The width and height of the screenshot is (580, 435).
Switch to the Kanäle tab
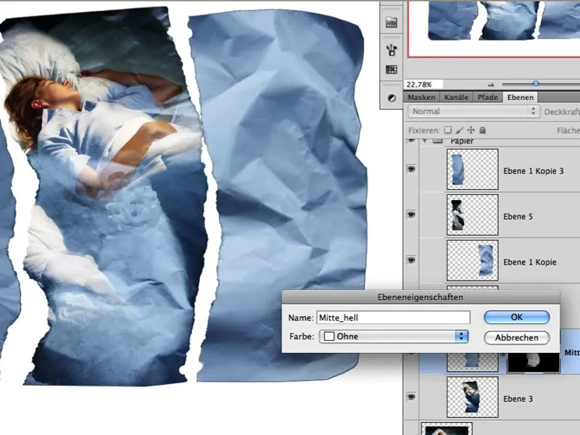[x=456, y=97]
